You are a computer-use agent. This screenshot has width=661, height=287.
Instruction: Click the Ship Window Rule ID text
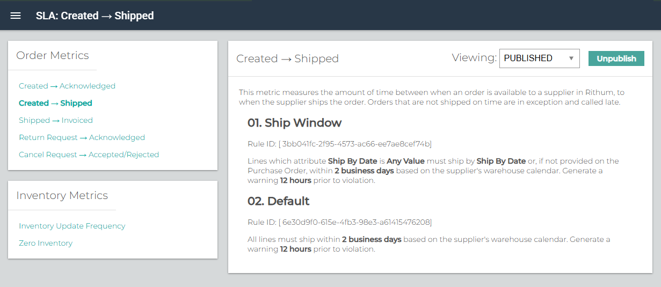coord(339,144)
